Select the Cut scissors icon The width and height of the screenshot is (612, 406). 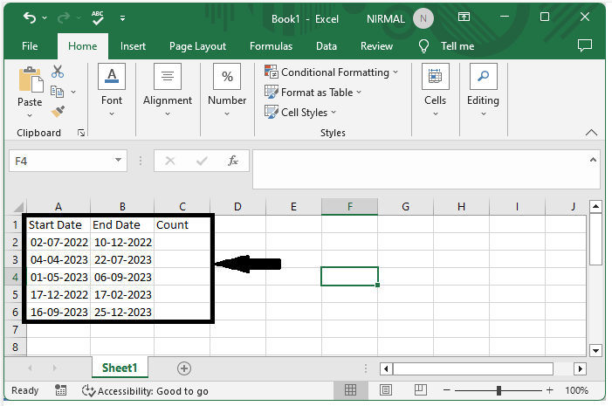[x=58, y=72]
